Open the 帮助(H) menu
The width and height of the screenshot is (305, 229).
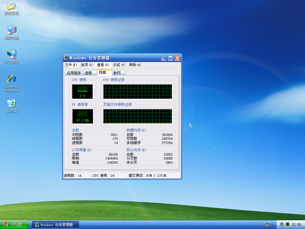point(135,65)
